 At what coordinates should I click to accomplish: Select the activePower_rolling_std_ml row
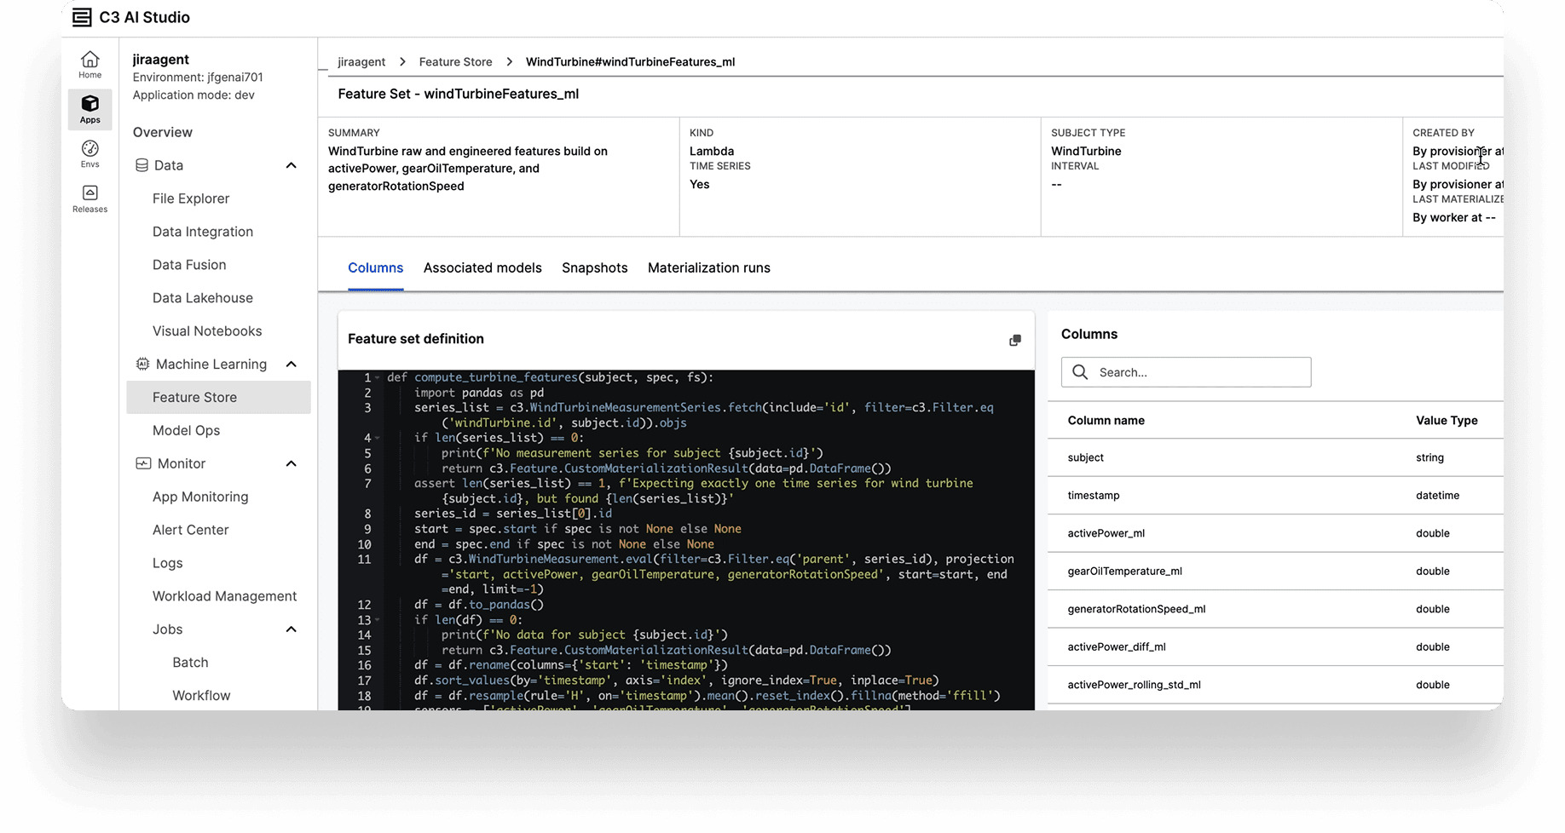1275,685
